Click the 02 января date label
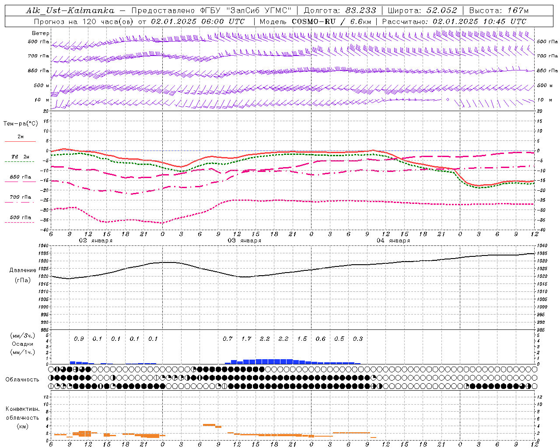 [x=95, y=241]
